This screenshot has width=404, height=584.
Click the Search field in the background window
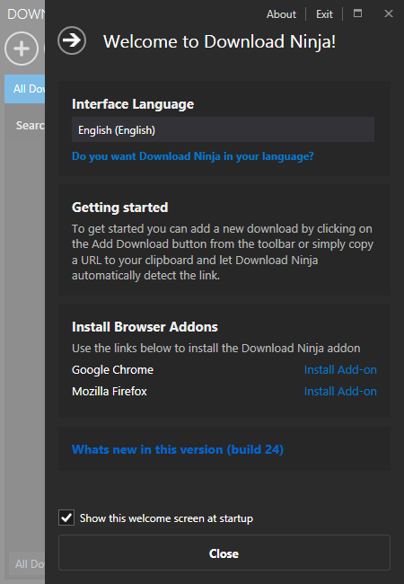[x=30, y=126]
